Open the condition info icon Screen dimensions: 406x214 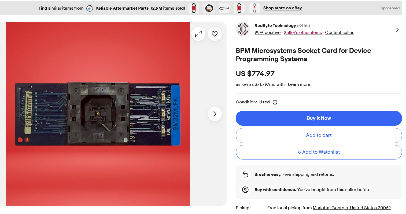[x=275, y=102]
